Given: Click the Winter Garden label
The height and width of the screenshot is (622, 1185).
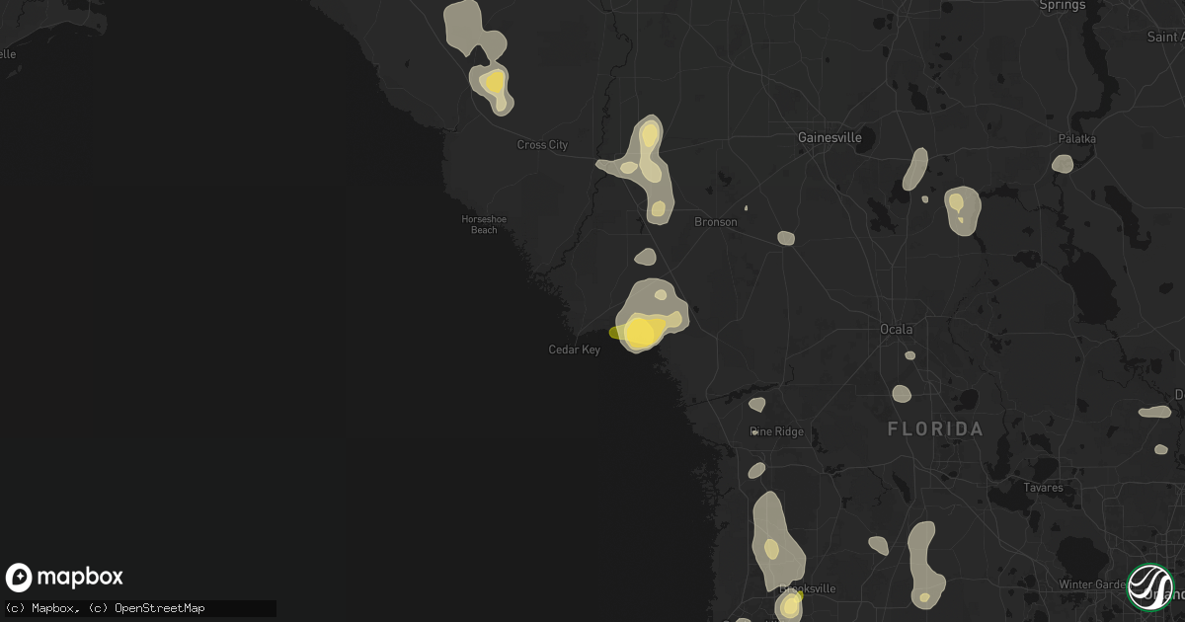Looking at the screenshot, I should (1091, 584).
